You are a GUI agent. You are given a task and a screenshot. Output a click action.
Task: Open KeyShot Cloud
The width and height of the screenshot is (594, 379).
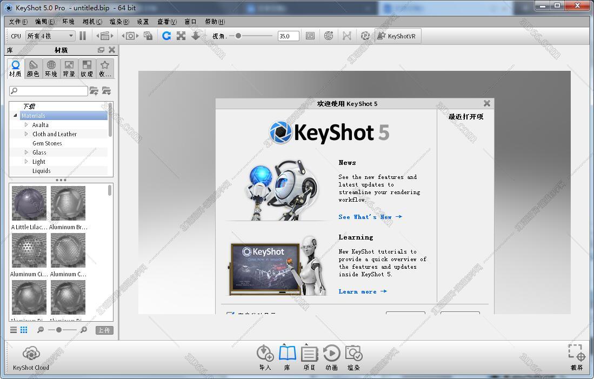click(31, 358)
